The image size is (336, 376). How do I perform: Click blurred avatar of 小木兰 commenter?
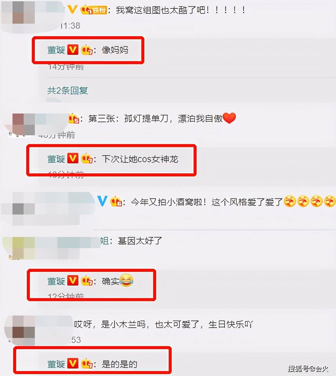click(23, 330)
